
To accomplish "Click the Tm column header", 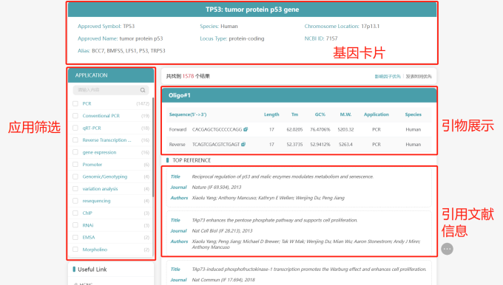I will pos(294,114).
